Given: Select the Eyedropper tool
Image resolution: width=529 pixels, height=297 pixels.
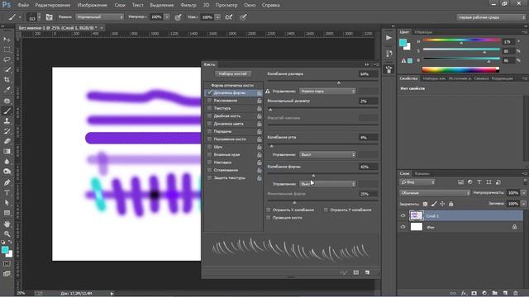Looking at the screenshot, I should tap(7, 90).
